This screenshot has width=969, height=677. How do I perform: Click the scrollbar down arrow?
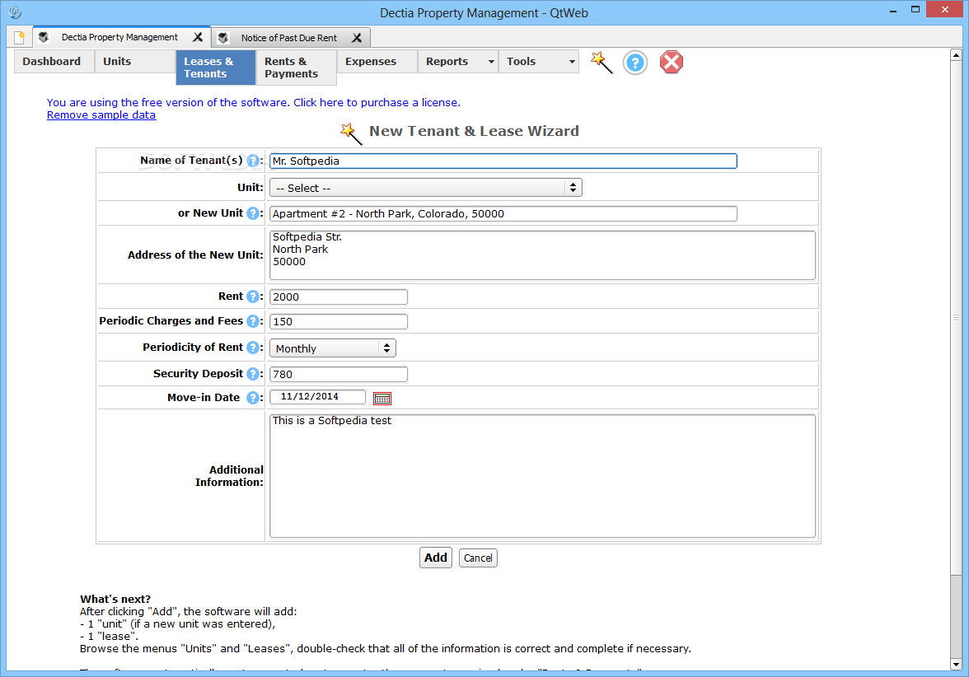pos(956,665)
